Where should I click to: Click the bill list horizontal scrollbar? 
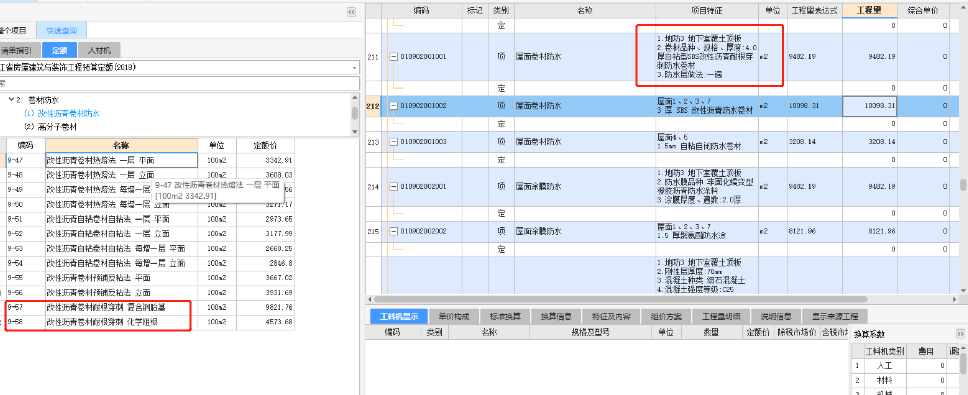620,299
